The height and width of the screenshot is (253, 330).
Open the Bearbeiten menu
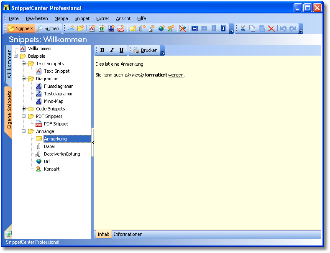37,18
